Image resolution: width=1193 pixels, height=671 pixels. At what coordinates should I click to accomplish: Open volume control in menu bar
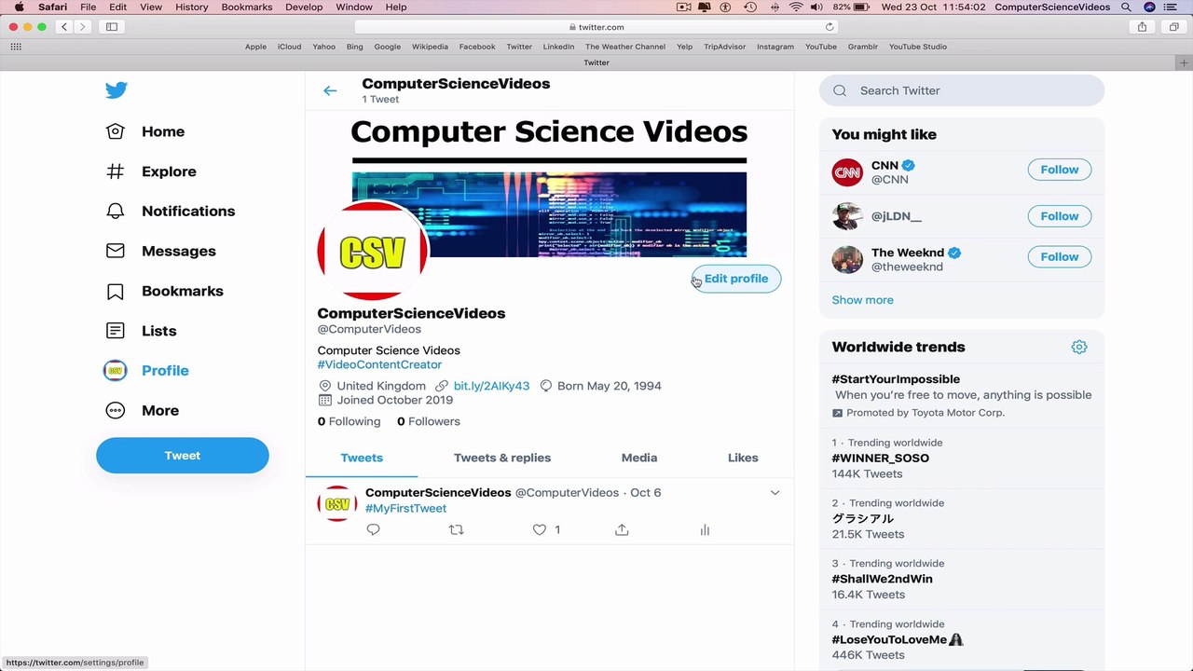point(816,7)
